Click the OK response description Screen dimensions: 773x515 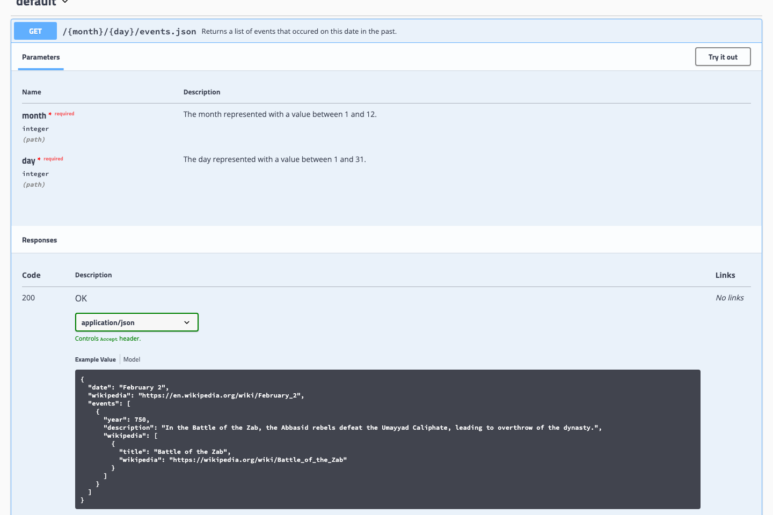tap(81, 298)
